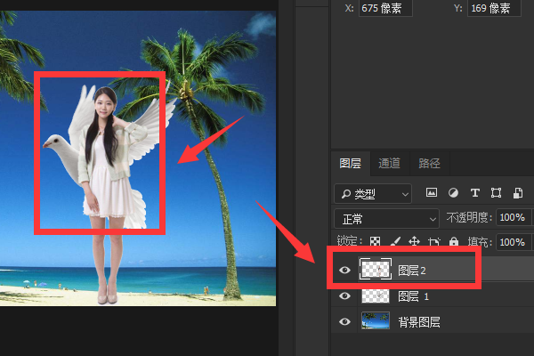Lock position move-arrows icon
The height and width of the screenshot is (356, 534).
point(414,241)
